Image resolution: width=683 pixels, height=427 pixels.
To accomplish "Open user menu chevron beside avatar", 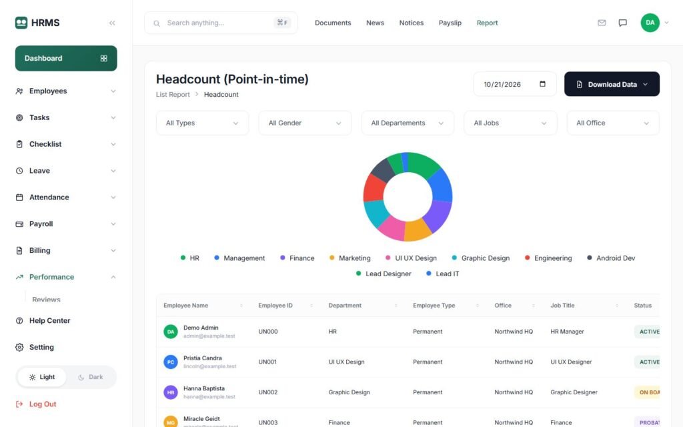I will (x=666, y=23).
